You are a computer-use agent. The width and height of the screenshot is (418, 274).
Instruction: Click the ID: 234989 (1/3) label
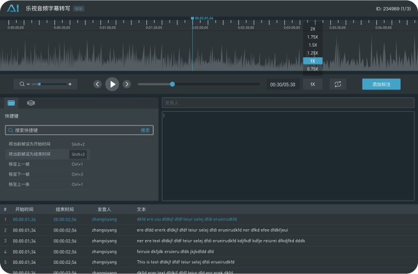pos(393,9)
